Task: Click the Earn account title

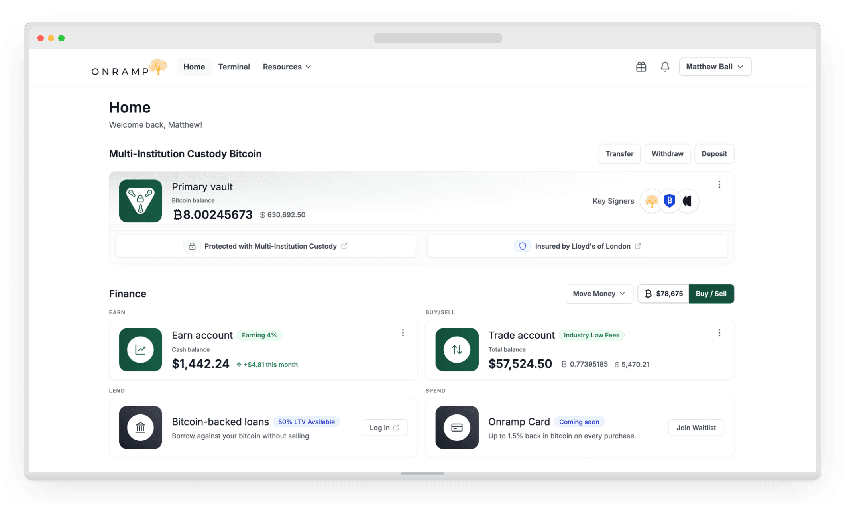Action: coord(202,335)
